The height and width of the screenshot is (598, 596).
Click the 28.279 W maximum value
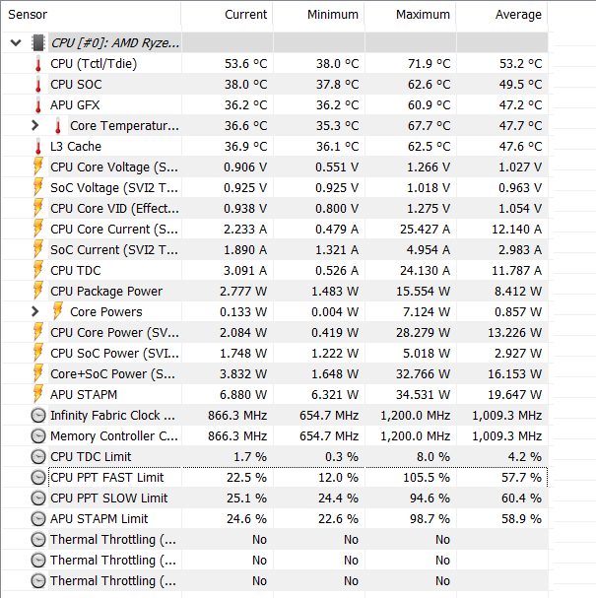point(423,333)
